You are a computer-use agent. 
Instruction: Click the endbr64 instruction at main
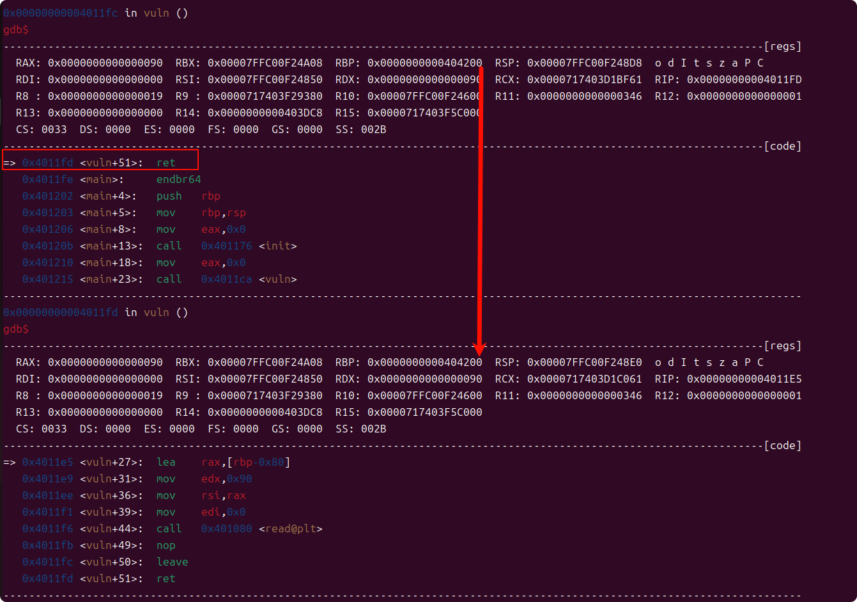tap(179, 179)
